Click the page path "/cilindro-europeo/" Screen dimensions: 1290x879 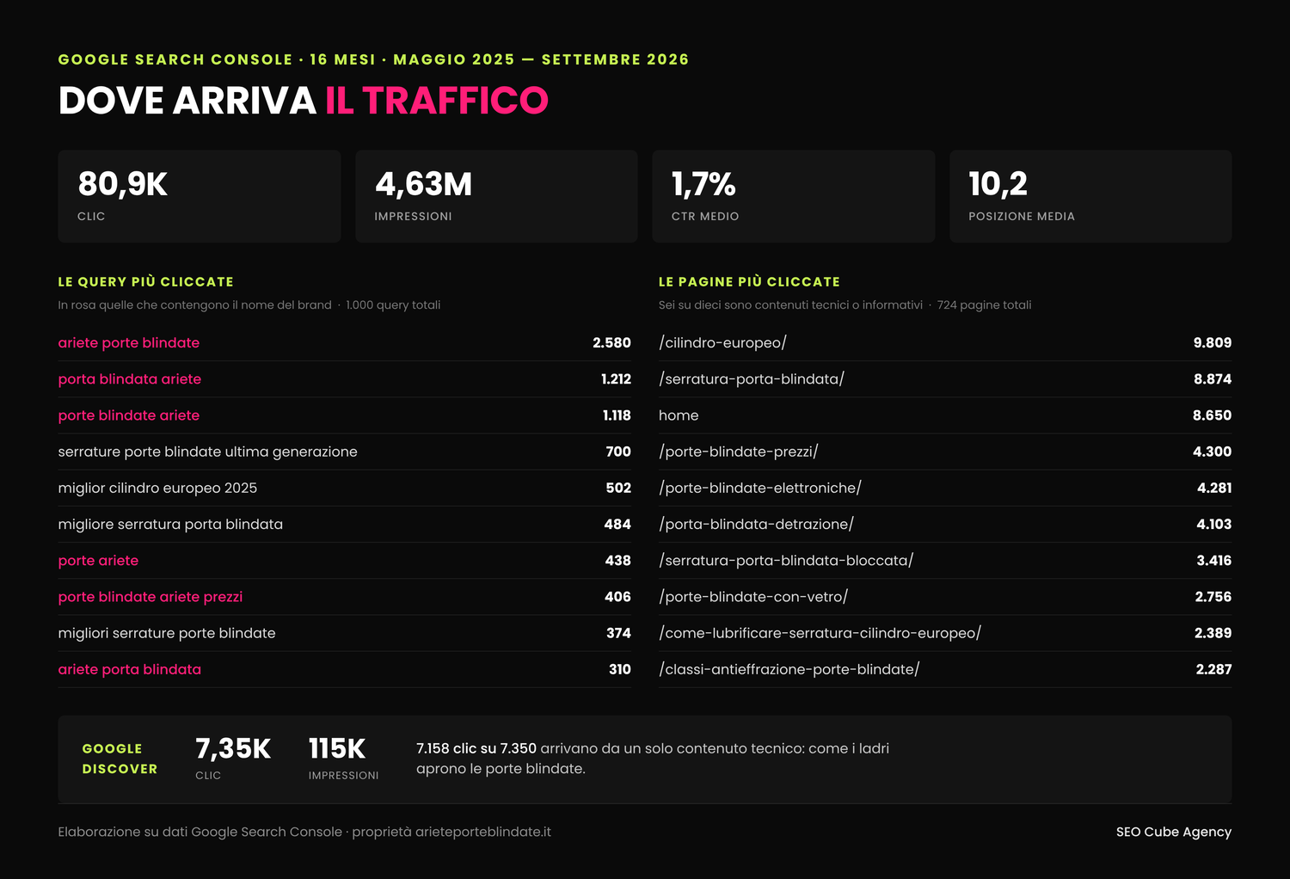(x=722, y=342)
